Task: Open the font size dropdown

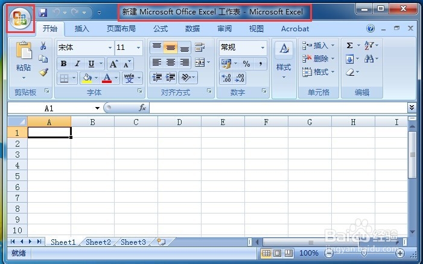Action: click(x=138, y=48)
